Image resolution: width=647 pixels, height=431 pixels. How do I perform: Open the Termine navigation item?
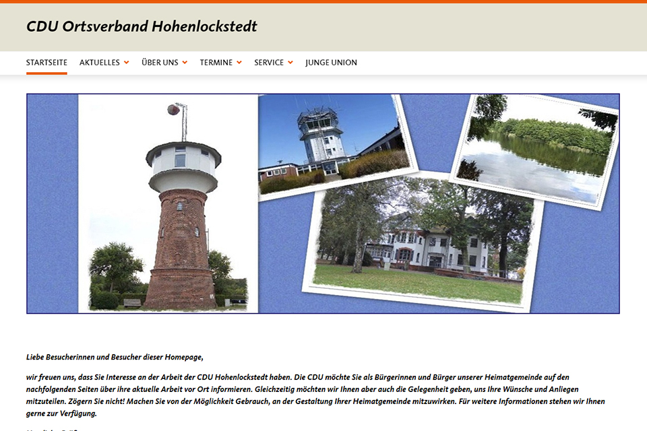216,63
